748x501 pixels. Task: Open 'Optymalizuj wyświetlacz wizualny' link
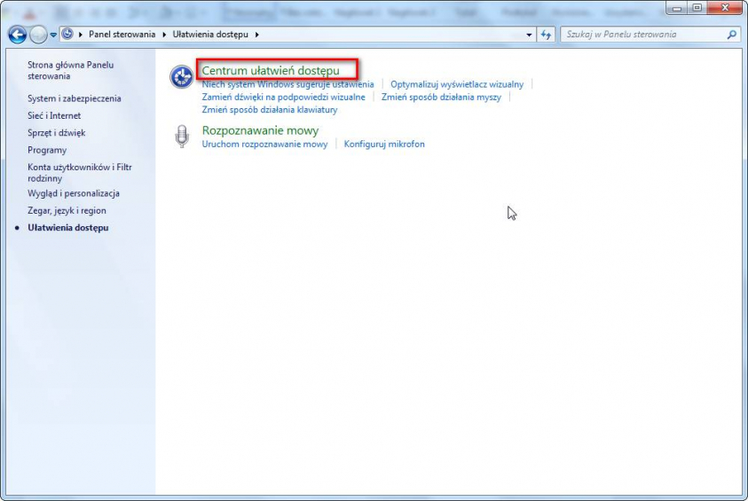pyautogui.click(x=457, y=84)
